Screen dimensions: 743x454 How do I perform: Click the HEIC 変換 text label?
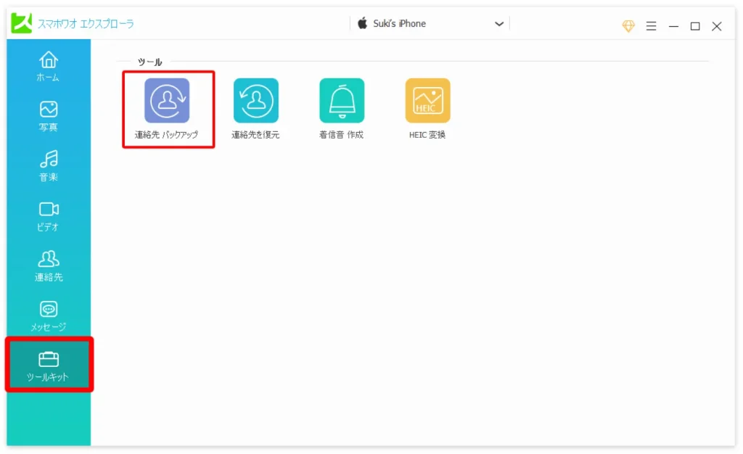tap(427, 135)
